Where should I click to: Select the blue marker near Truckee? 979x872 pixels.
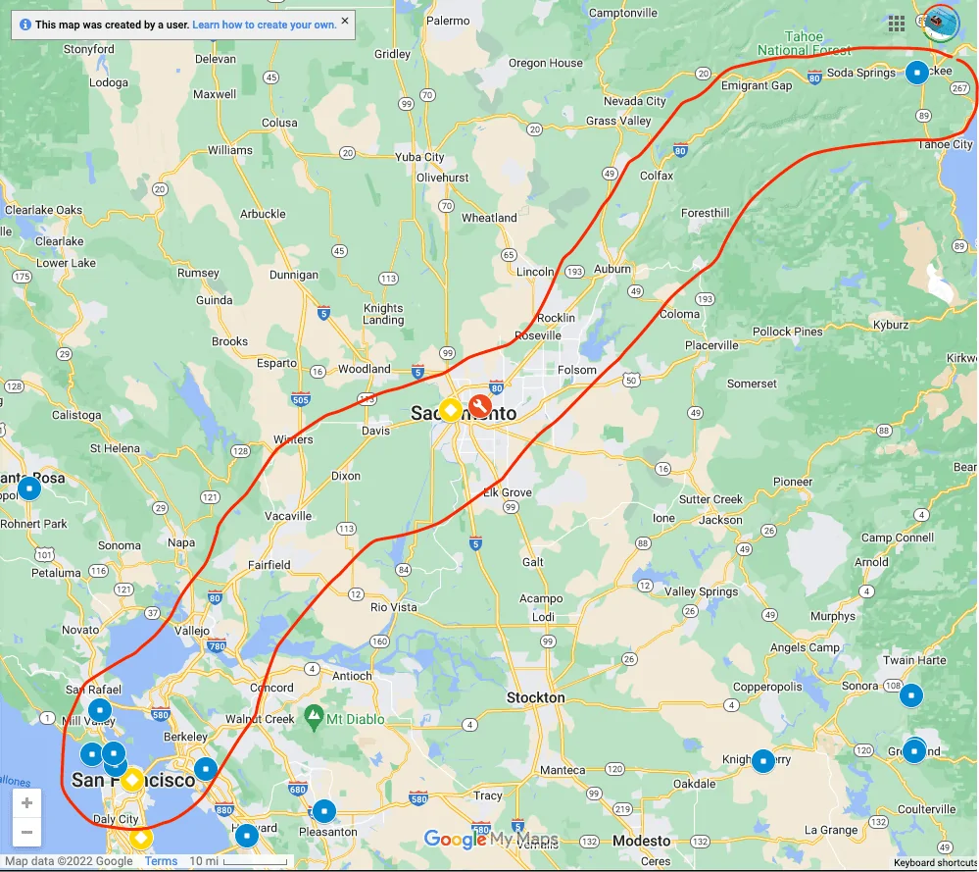tap(916, 74)
